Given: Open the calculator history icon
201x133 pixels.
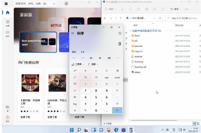Looking at the screenshot, I should click(x=120, y=33).
